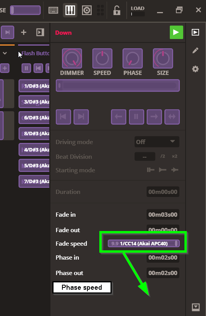Open the pencil edit icon in sidebar

pos(195,50)
